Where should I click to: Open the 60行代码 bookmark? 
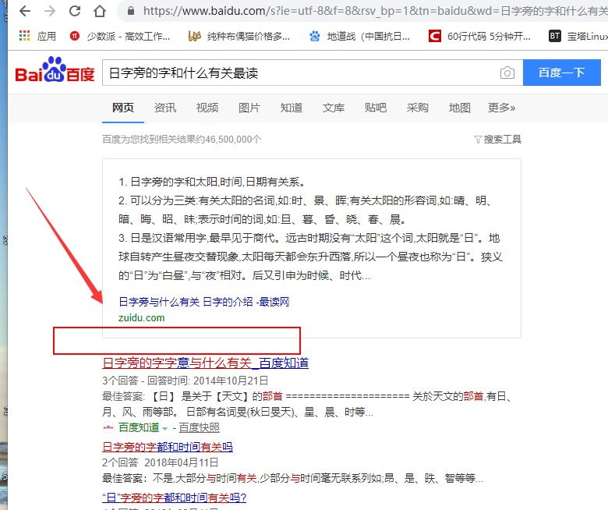pyautogui.click(x=480, y=36)
